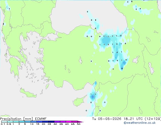Screen dimensions: 161x125
Task: Pick the 1–2 mm legend color swatch
Action: pyautogui.click(x=16, y=122)
